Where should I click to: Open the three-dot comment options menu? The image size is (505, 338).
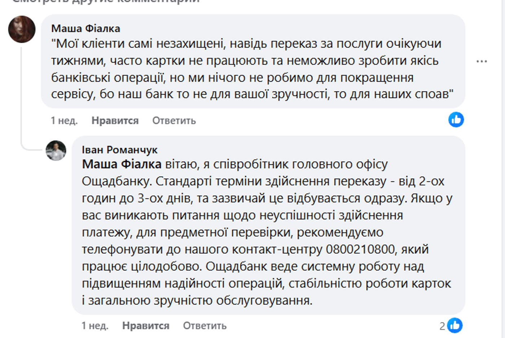482,62
